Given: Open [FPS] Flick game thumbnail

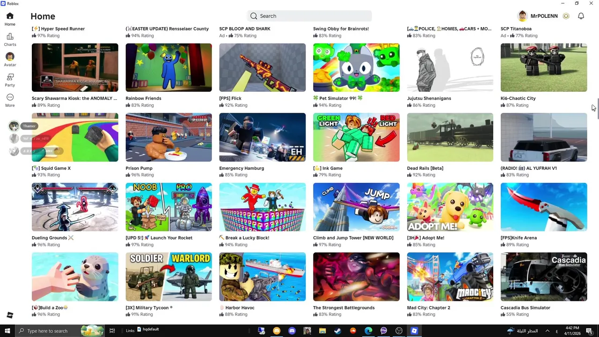Looking at the screenshot, I should click(x=263, y=67).
